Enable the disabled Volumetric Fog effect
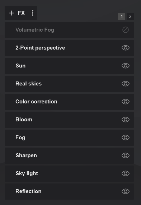Screen dimensions: 141x205 click(x=126, y=30)
